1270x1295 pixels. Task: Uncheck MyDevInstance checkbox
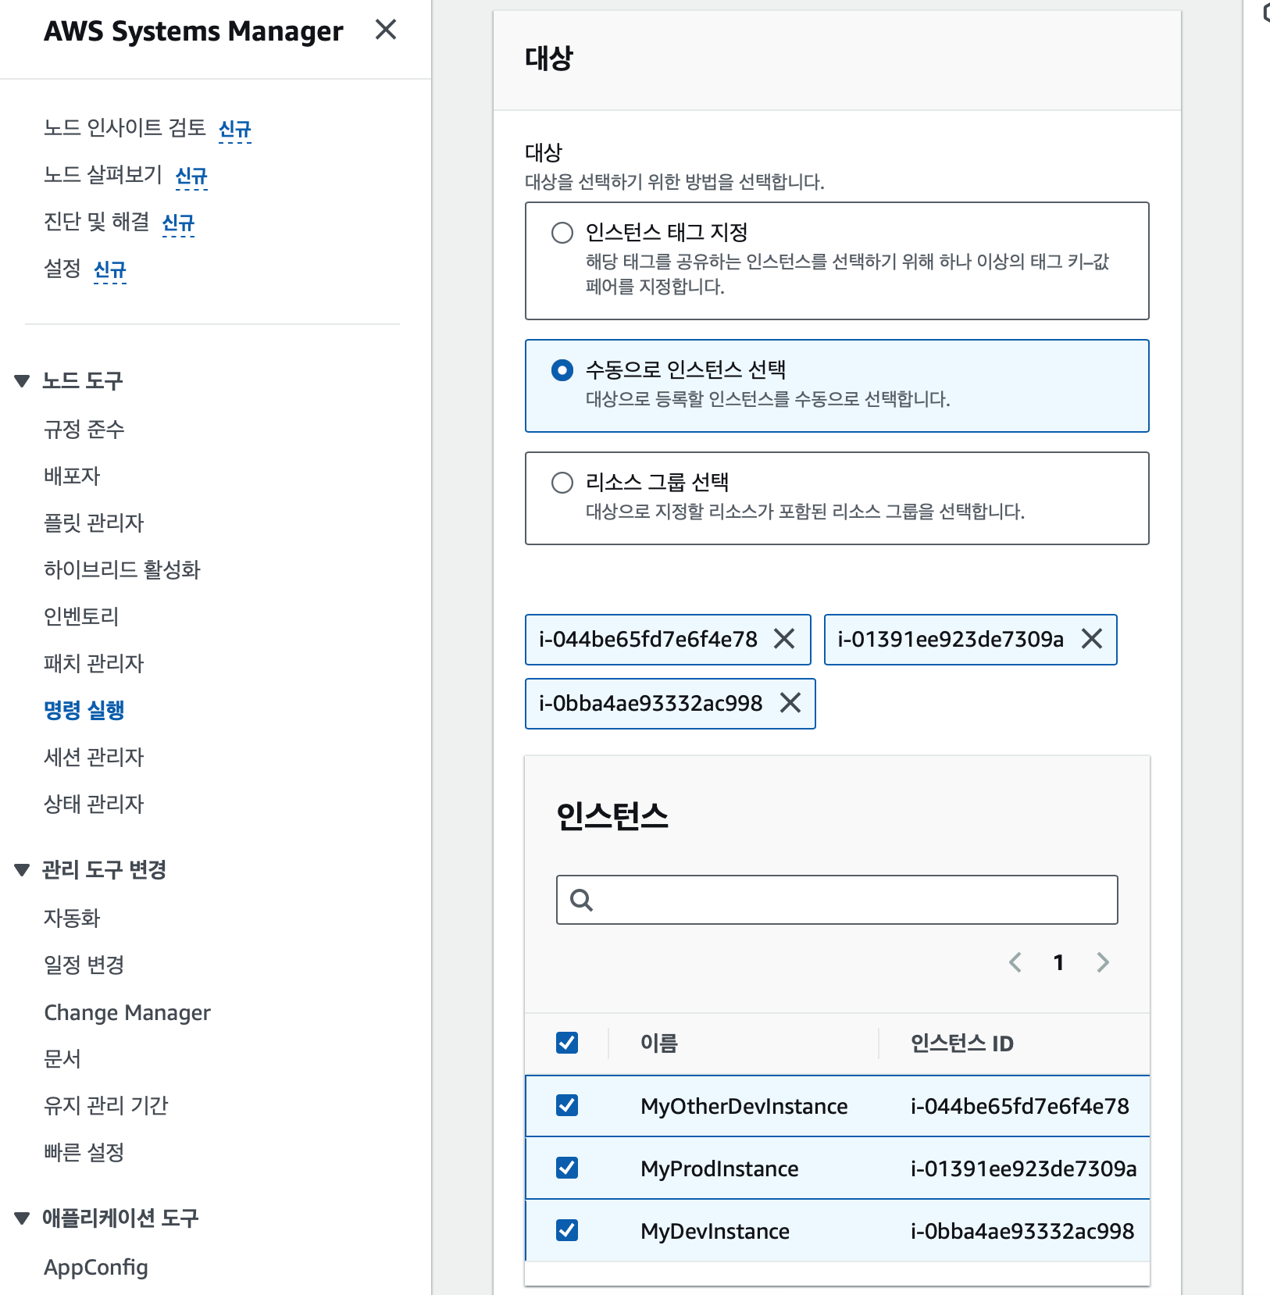click(567, 1230)
